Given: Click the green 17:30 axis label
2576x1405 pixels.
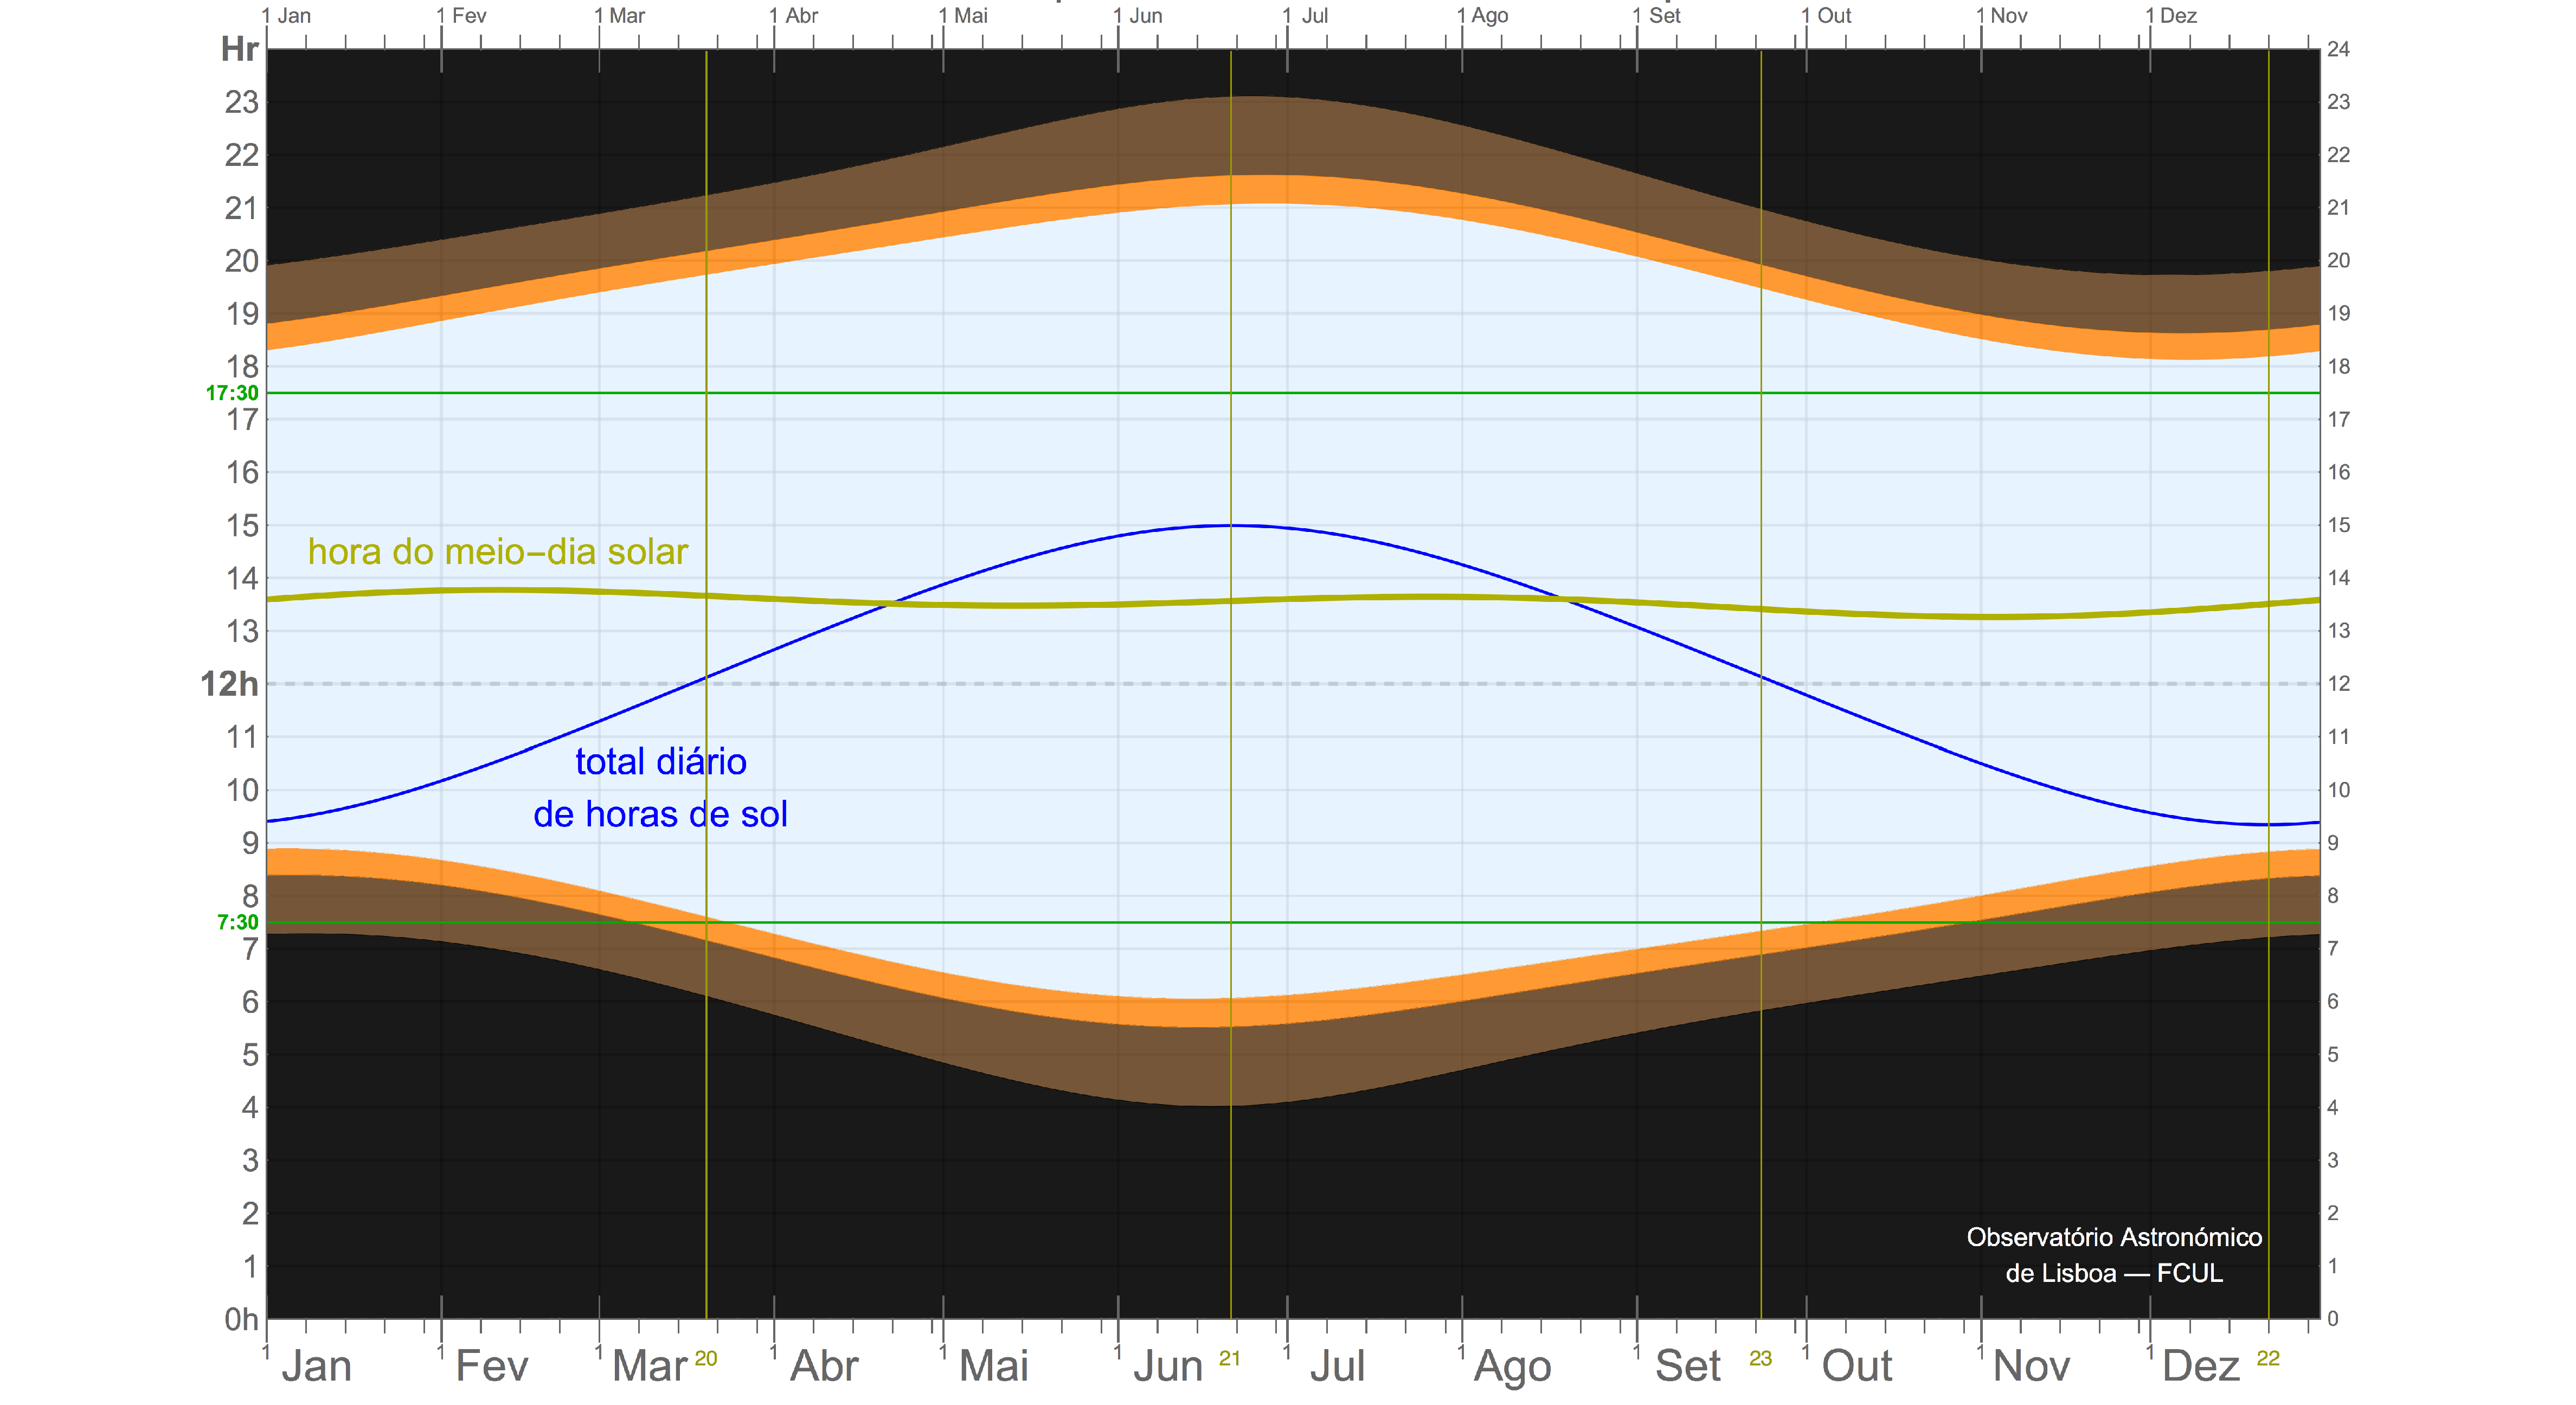Looking at the screenshot, I should coord(232,393).
